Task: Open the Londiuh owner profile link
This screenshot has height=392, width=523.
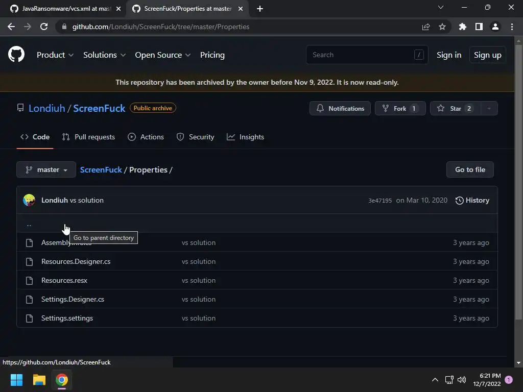Action: [46, 108]
